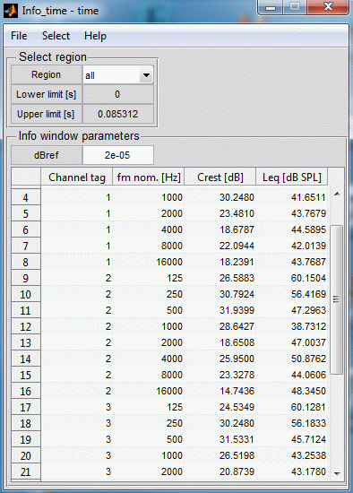
Task: Click the table scrollbar up arrow
Action: point(337,194)
